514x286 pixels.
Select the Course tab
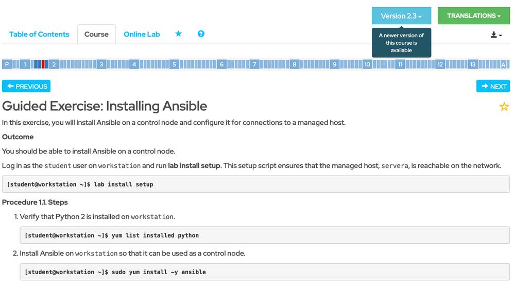(x=96, y=35)
